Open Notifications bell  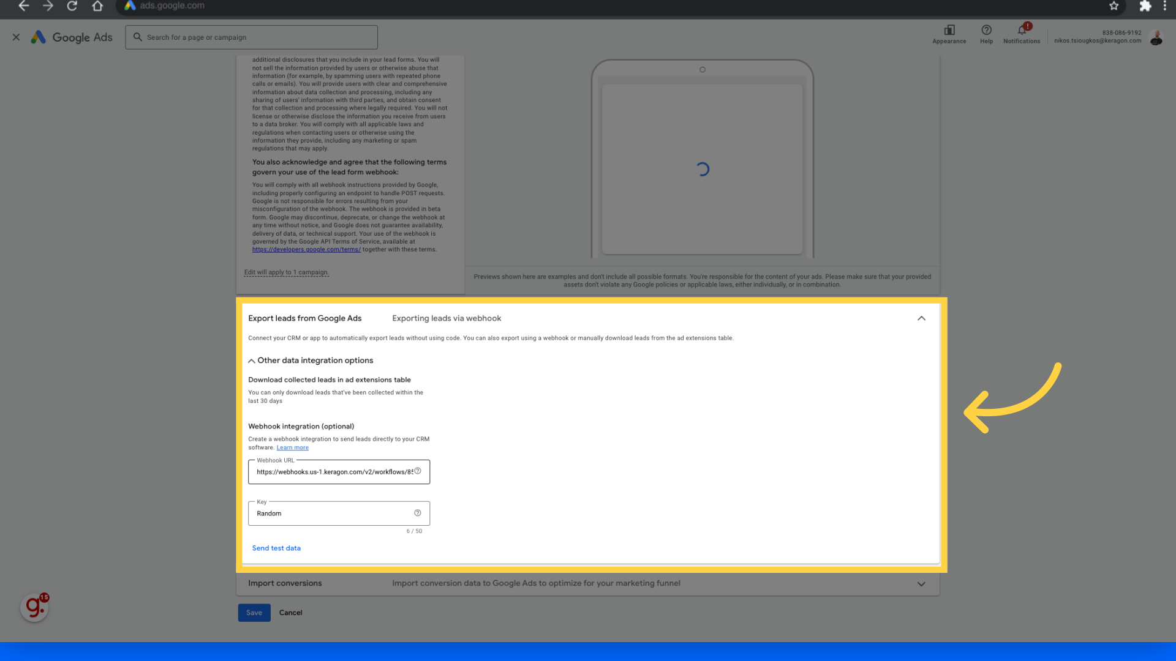[1022, 34]
